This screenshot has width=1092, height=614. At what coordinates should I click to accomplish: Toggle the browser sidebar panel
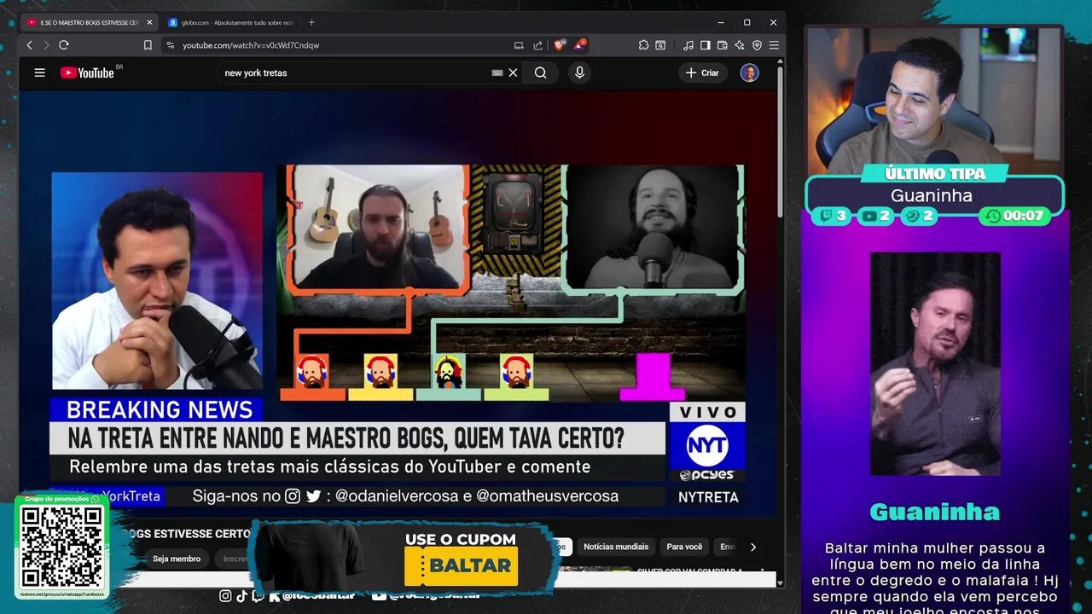[x=706, y=45]
